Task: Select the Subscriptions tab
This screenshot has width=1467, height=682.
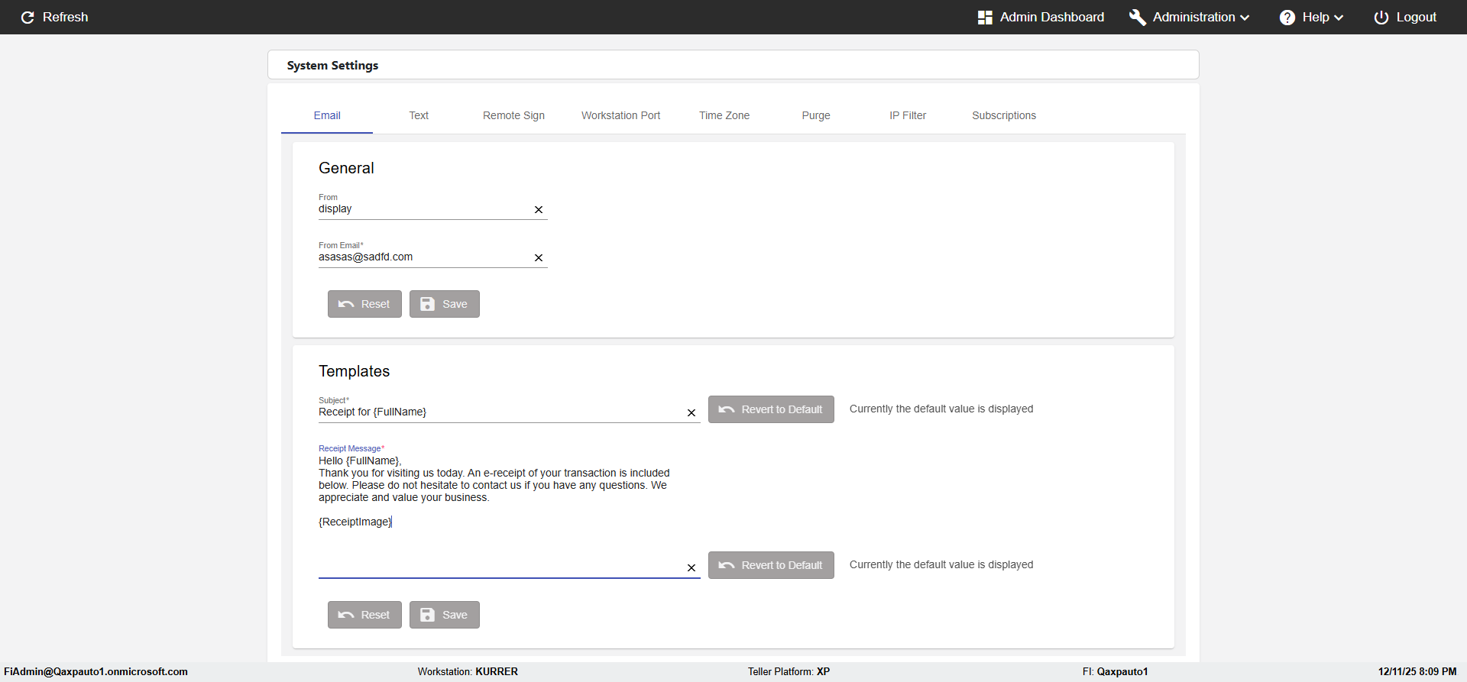Action: pos(1004,115)
